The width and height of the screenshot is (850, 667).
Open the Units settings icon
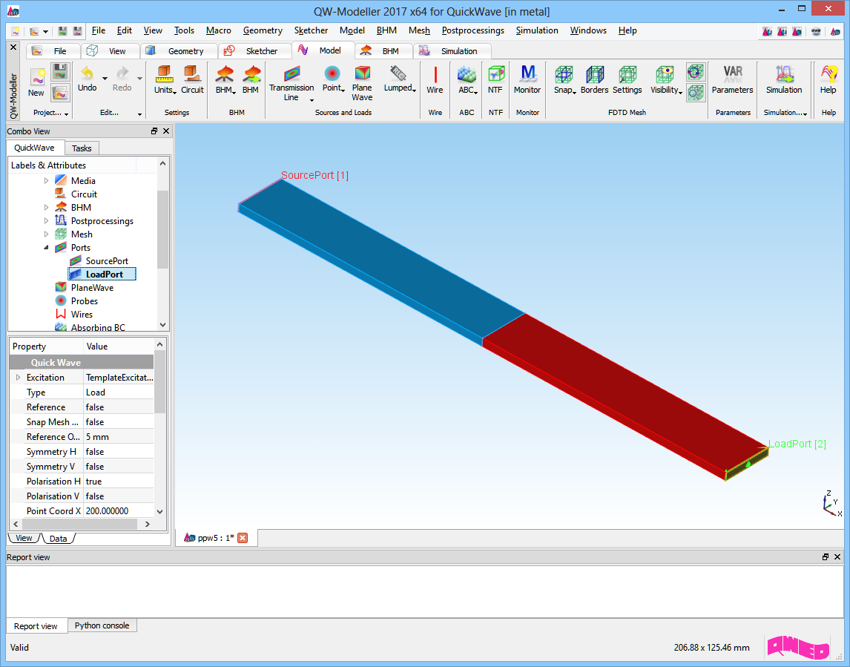tap(163, 73)
